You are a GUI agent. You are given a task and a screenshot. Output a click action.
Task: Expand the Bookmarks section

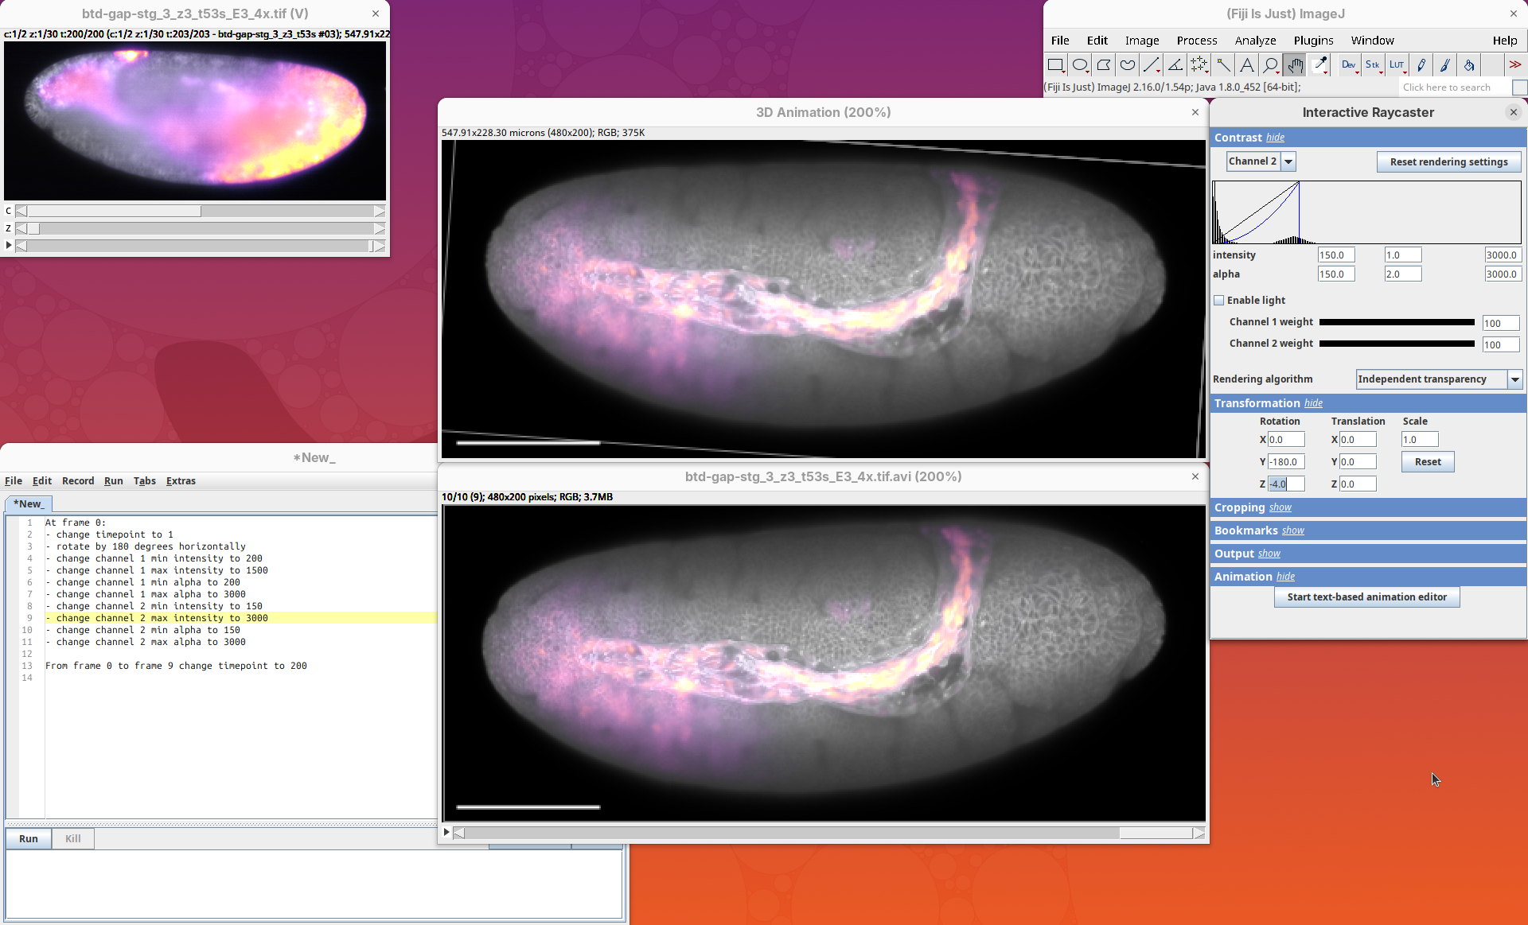click(x=1292, y=531)
